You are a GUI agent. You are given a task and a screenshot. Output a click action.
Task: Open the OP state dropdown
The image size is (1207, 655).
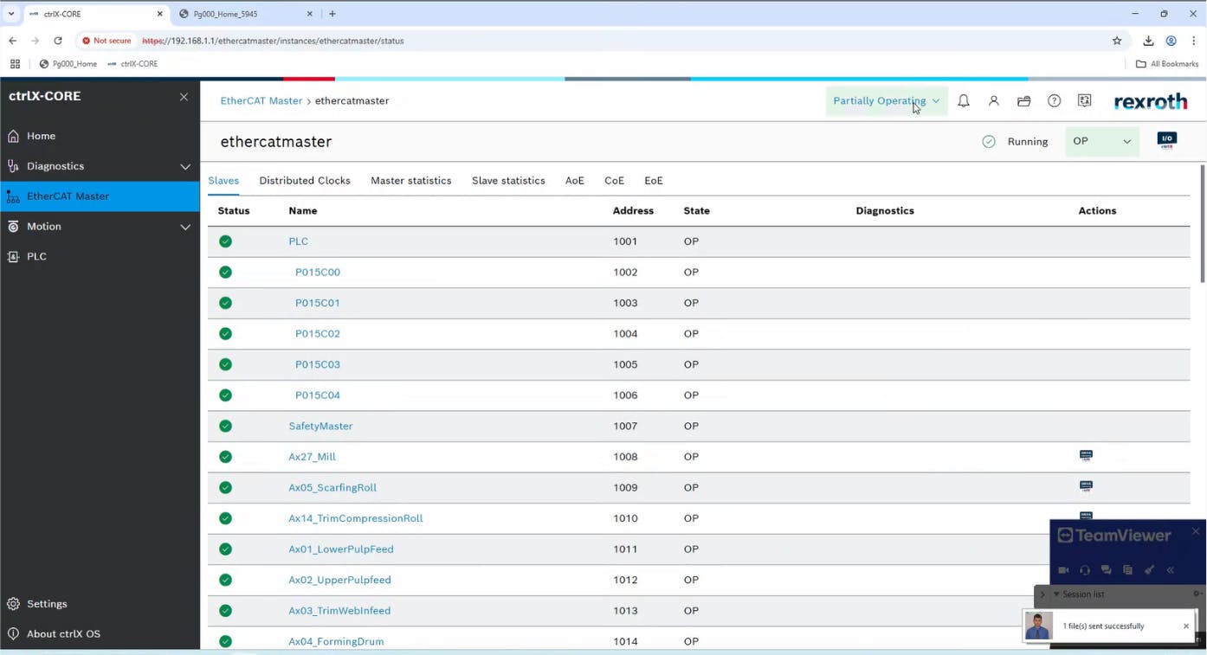click(x=1101, y=141)
